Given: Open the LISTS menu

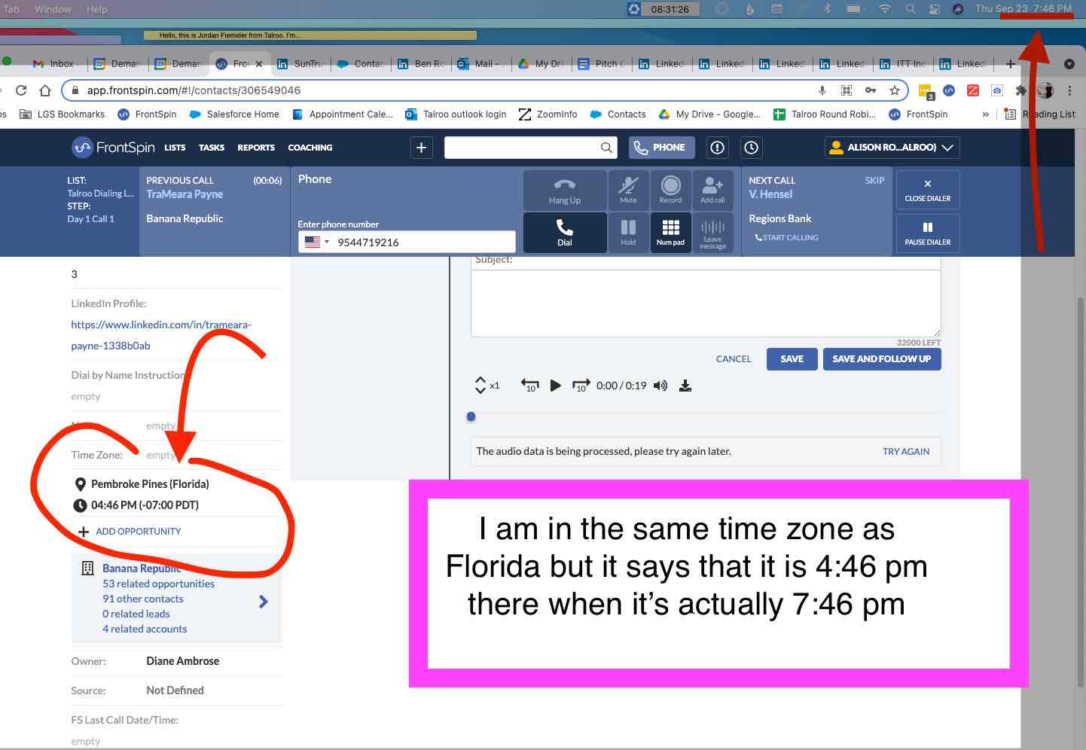Looking at the screenshot, I should (175, 148).
